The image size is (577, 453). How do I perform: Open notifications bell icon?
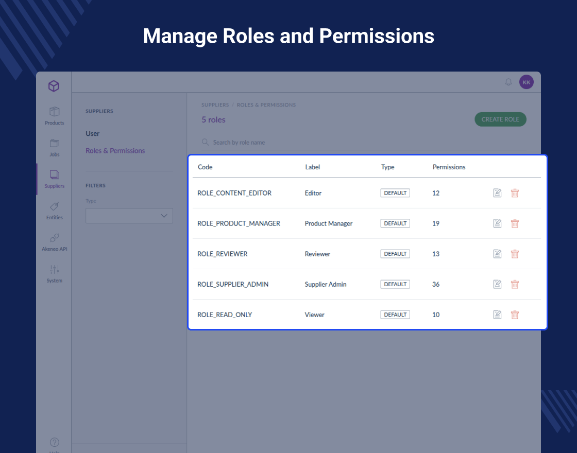[x=508, y=82]
